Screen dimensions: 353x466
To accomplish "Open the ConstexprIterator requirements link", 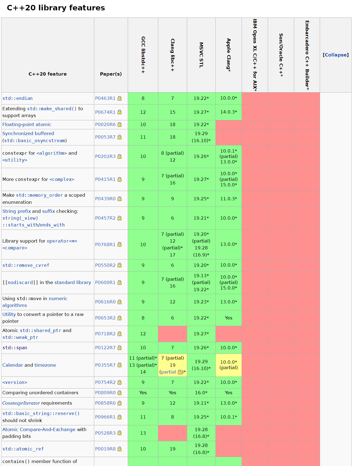I will tap(21, 403).
